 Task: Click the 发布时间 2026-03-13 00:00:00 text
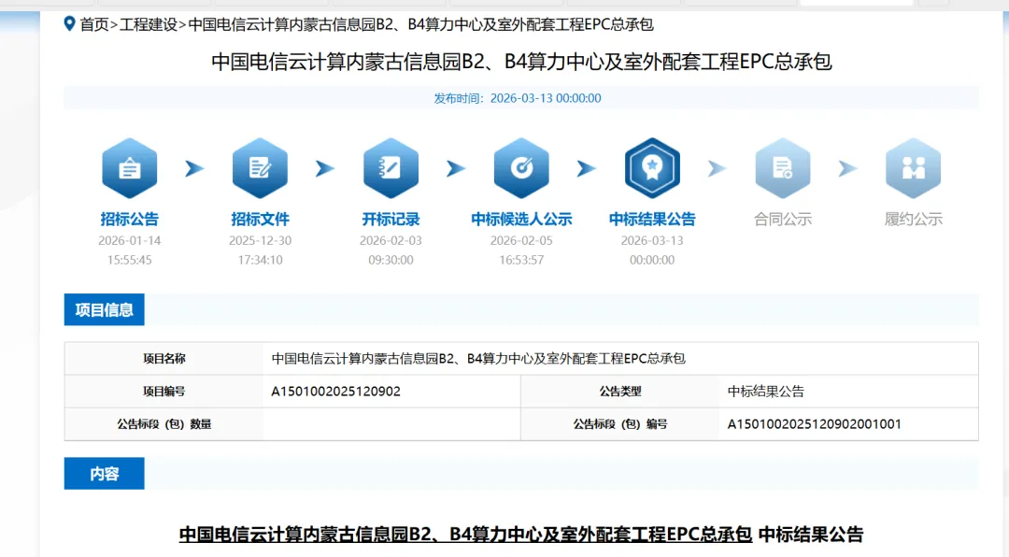pos(518,98)
